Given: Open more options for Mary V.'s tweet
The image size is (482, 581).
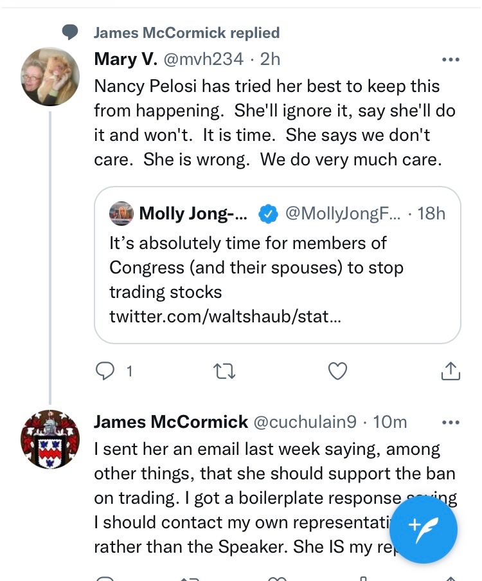Looking at the screenshot, I should tap(451, 60).
